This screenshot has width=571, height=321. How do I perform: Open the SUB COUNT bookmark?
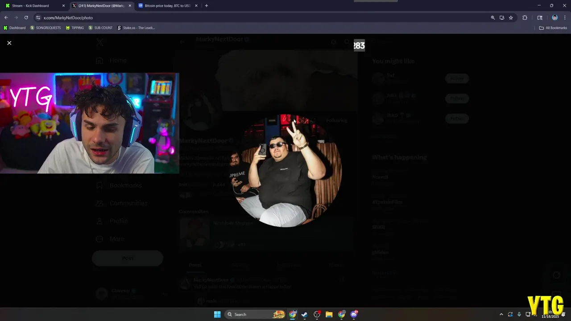click(100, 28)
